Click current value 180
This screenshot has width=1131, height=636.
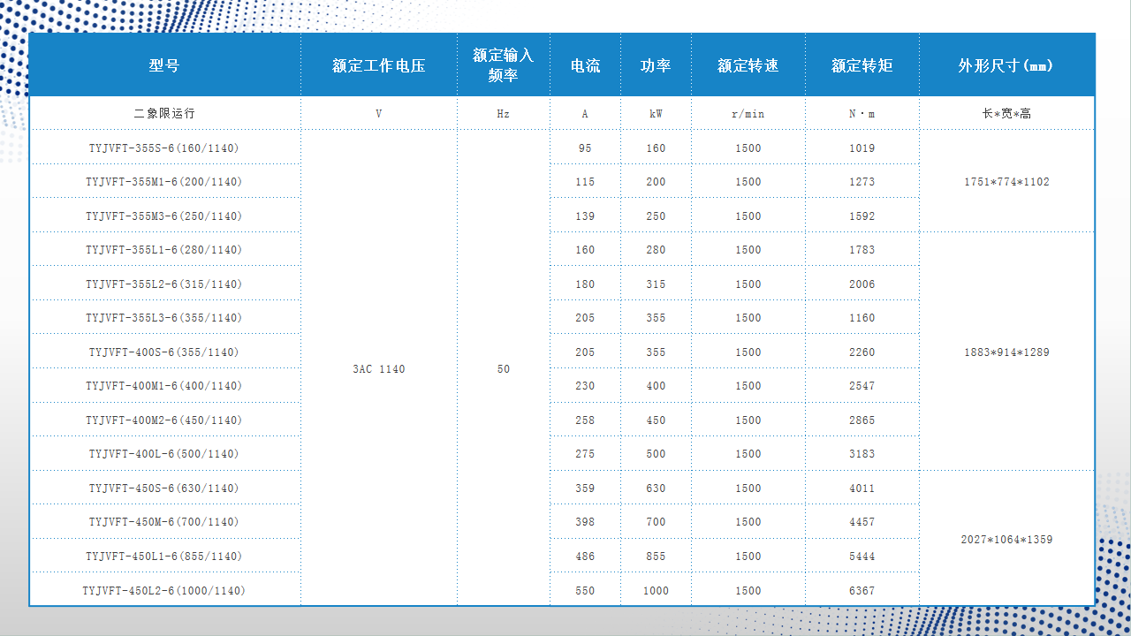(585, 284)
